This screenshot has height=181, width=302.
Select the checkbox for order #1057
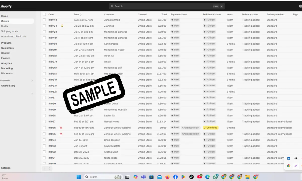click(44, 122)
